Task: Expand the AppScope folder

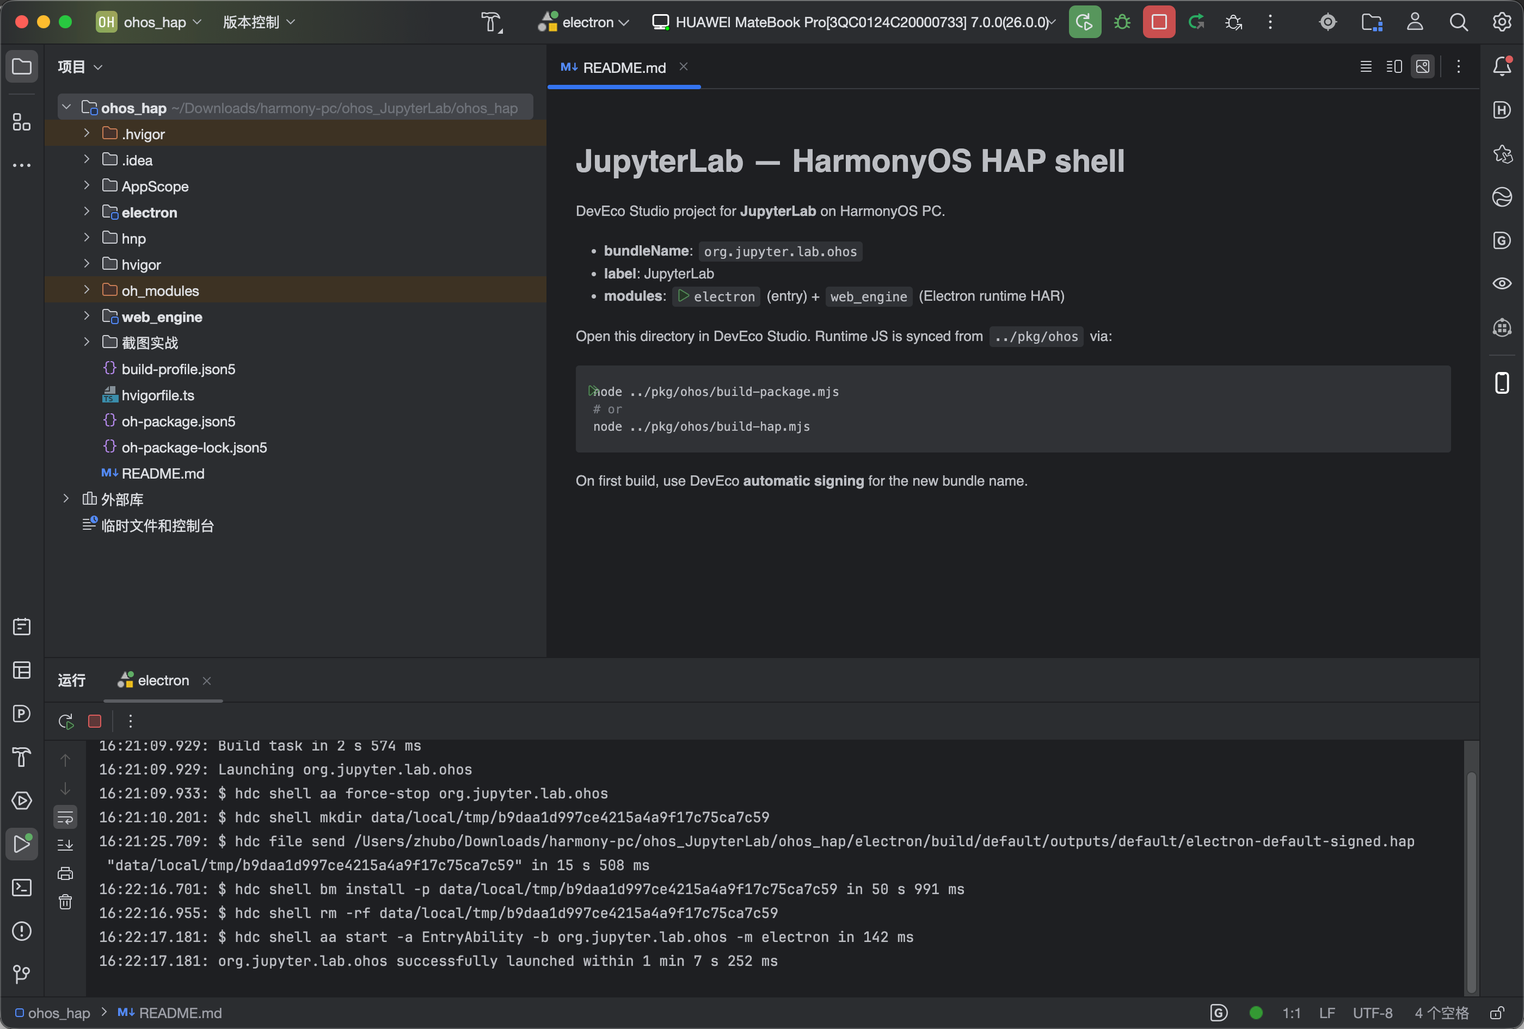Action: point(87,186)
